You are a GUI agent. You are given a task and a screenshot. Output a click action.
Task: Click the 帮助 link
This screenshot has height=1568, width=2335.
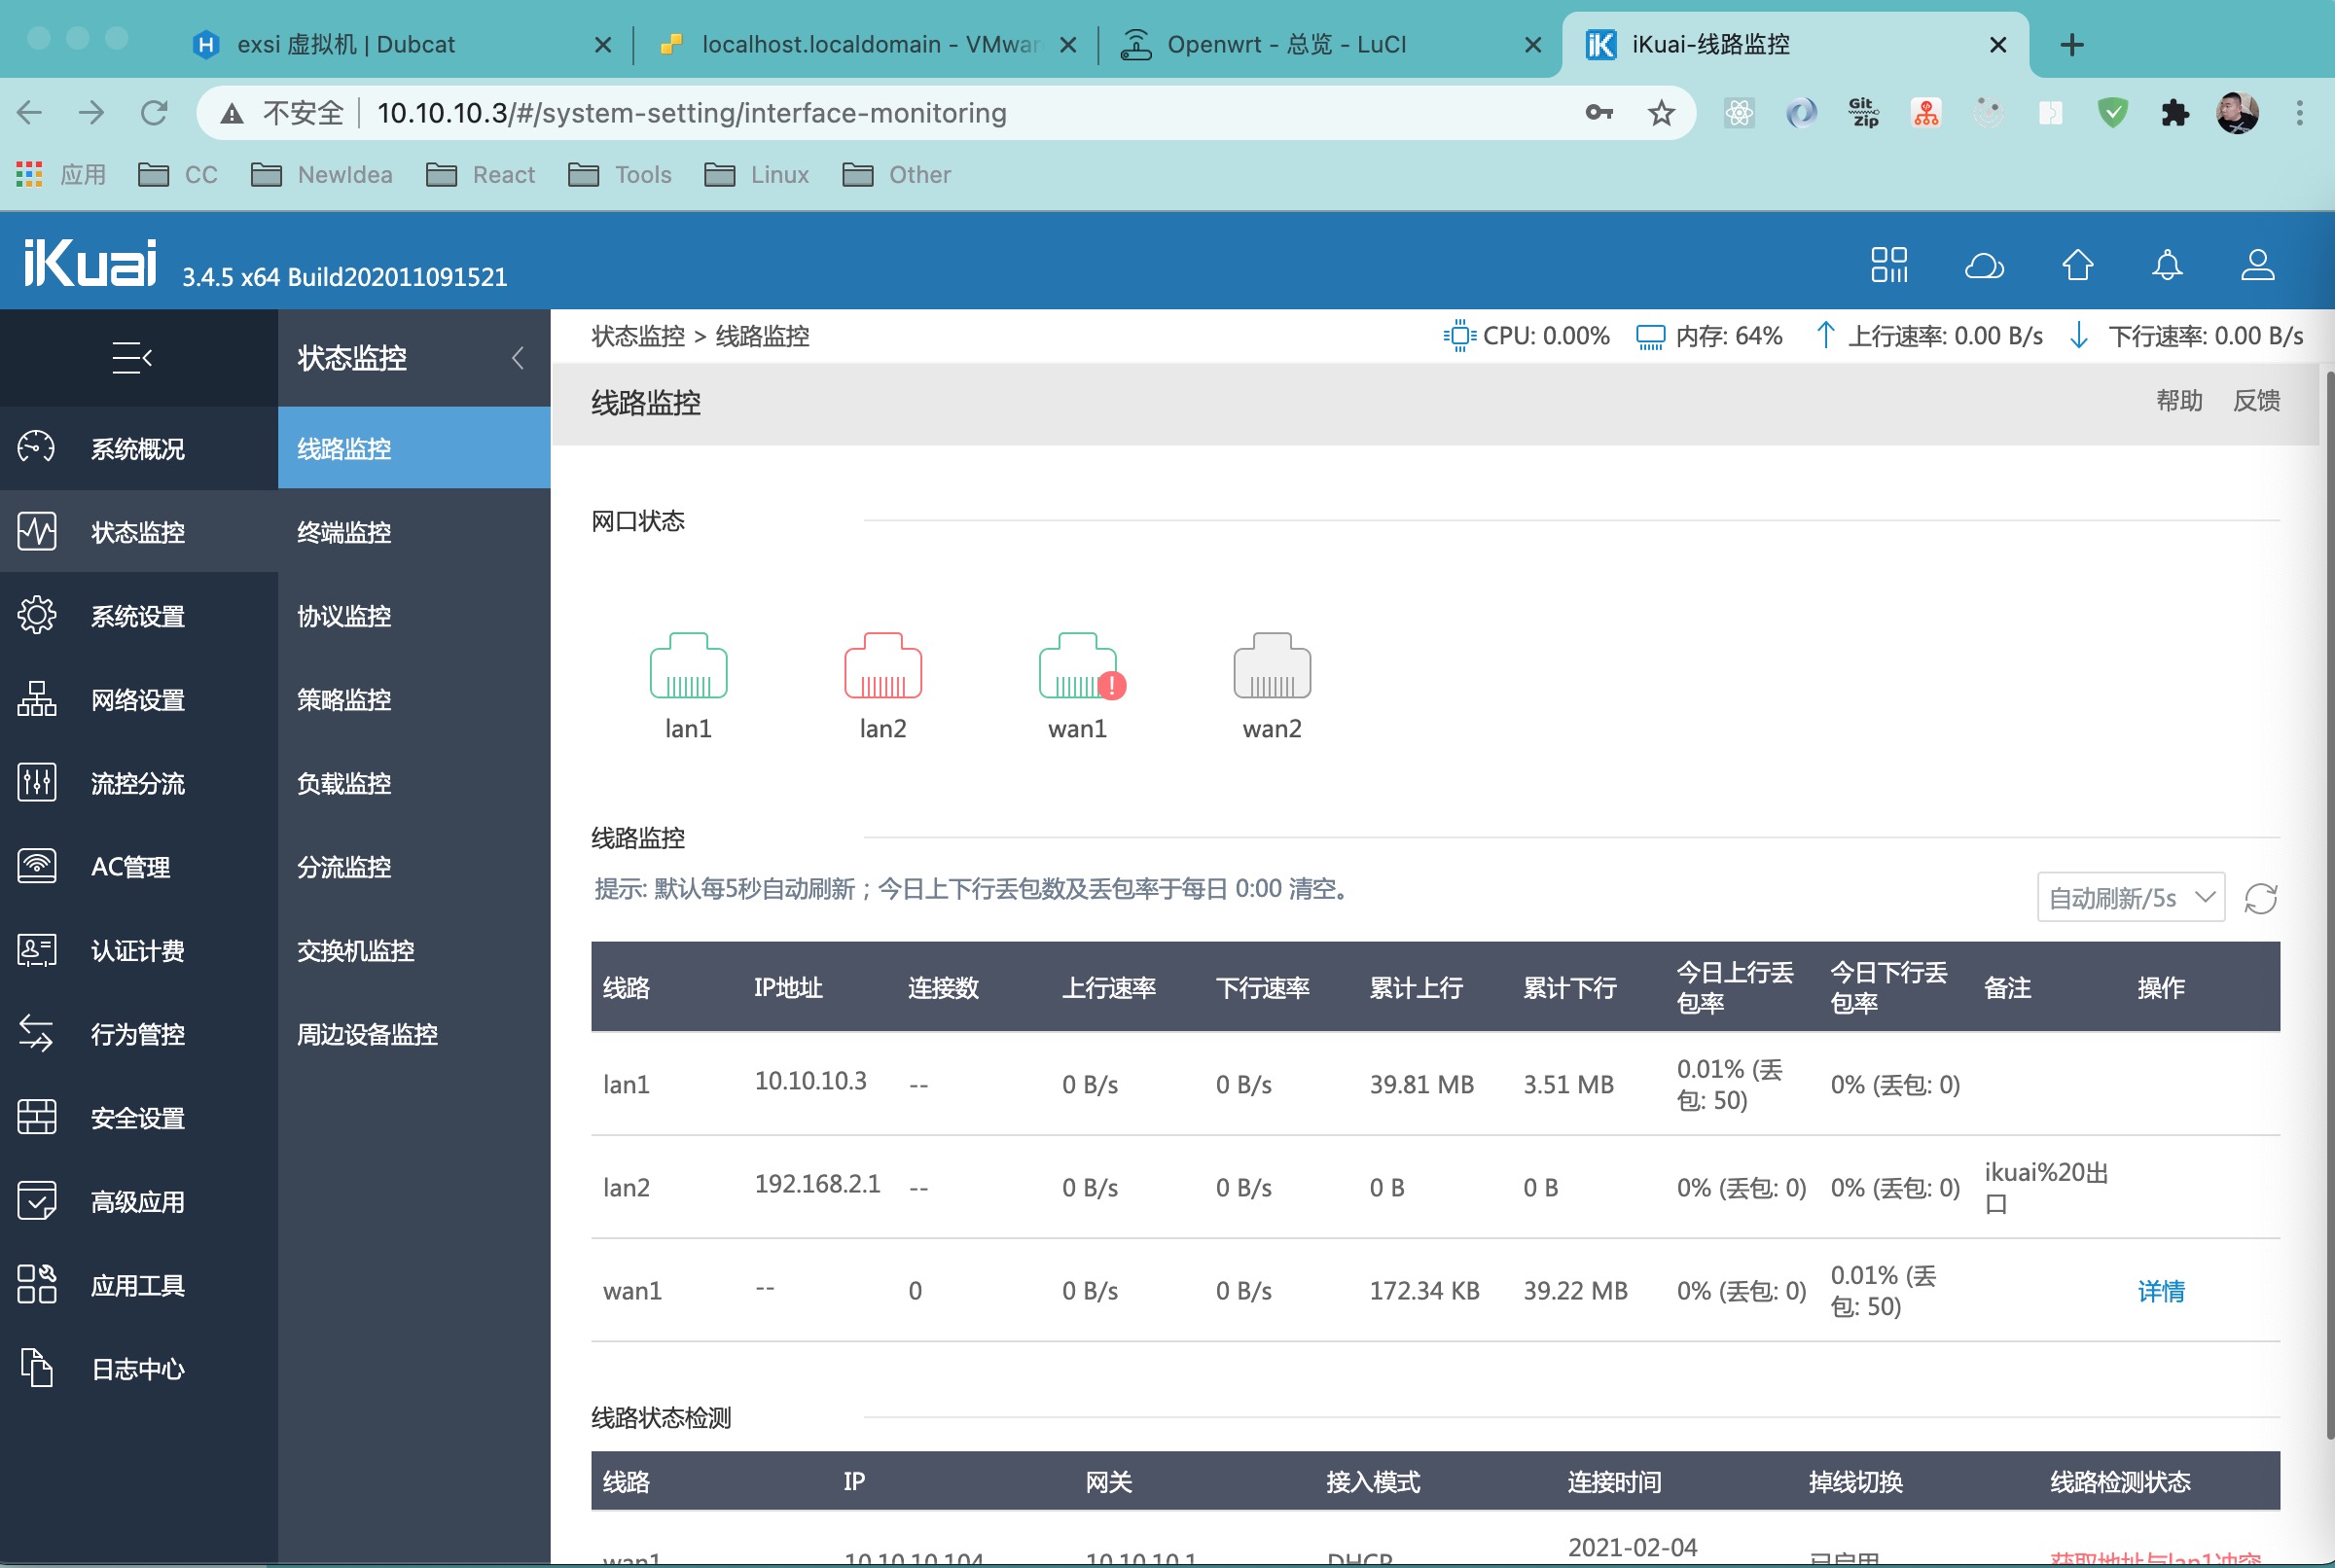(x=2179, y=401)
